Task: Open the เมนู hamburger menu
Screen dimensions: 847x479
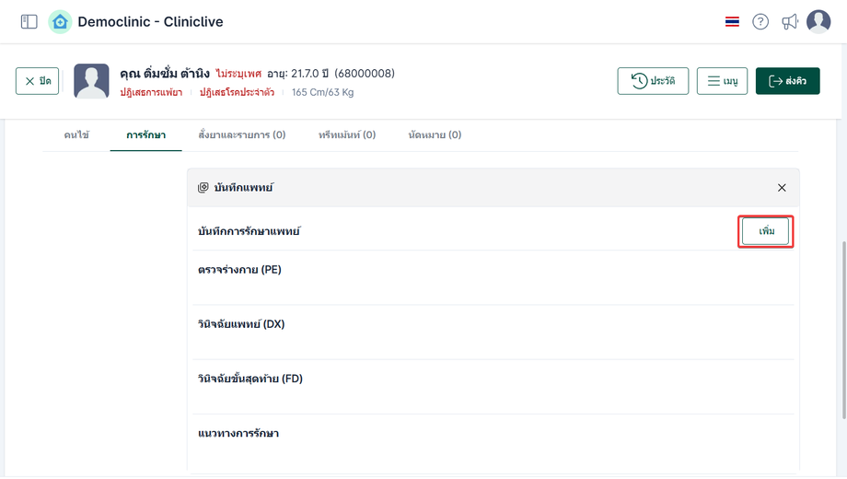Action: point(722,81)
